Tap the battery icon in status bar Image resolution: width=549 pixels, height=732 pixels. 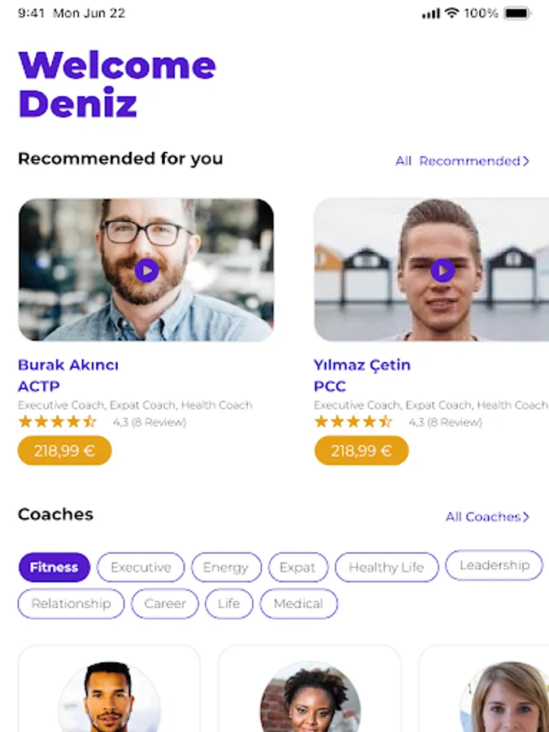517,13
